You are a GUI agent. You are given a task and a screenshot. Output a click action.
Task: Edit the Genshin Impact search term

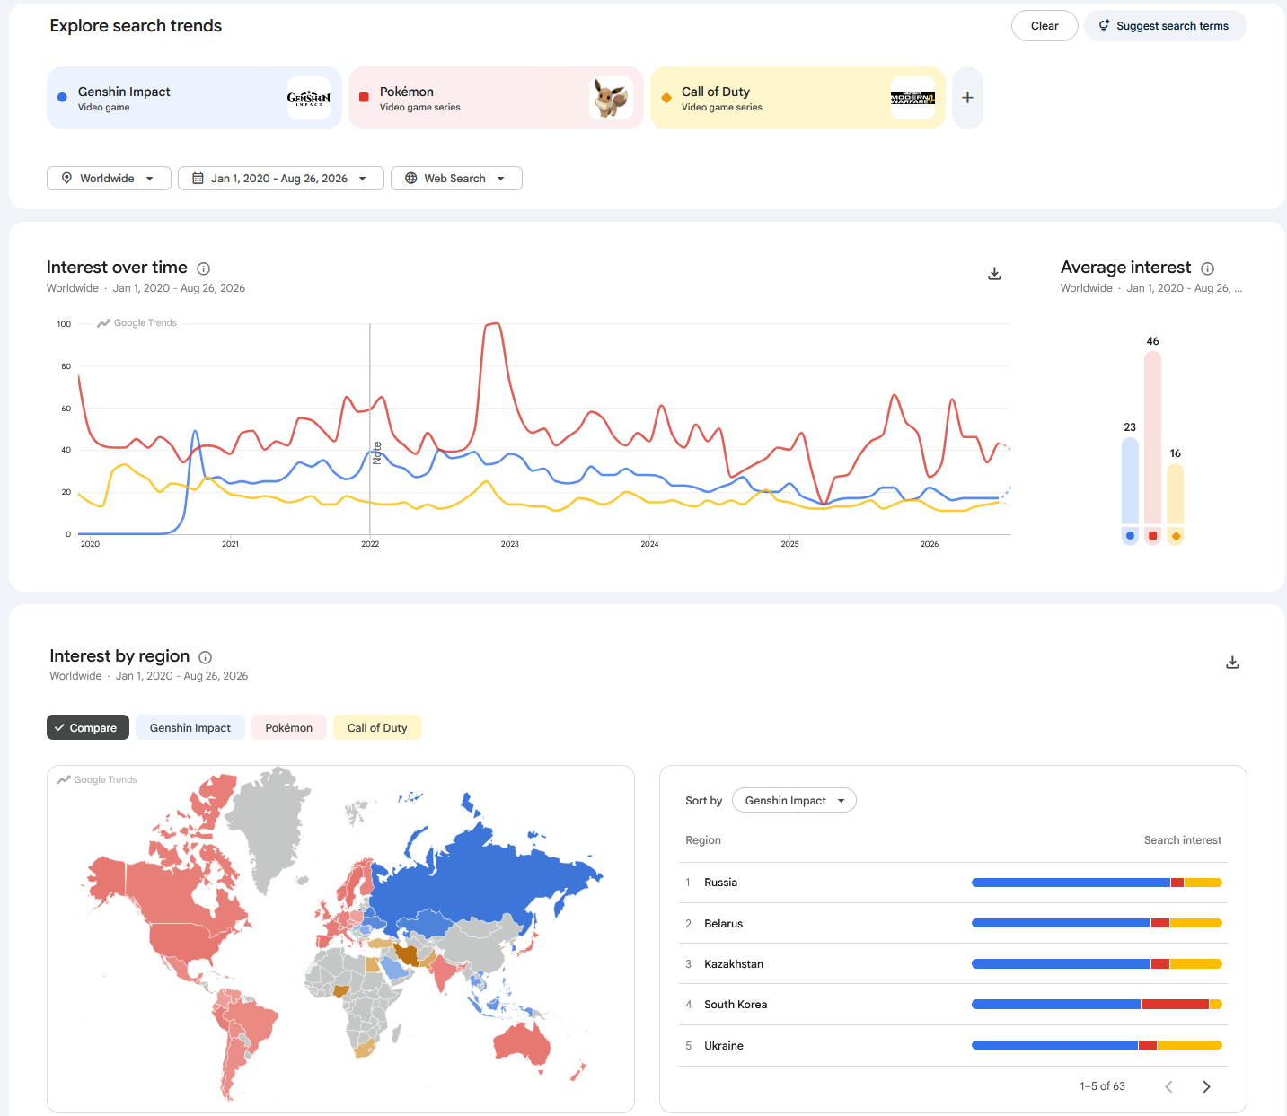pyautogui.click(x=194, y=98)
